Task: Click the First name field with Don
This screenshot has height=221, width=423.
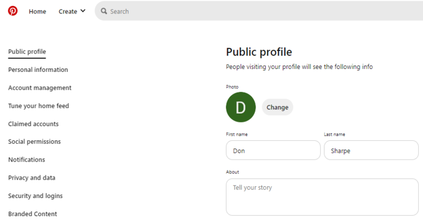Action: (273, 150)
